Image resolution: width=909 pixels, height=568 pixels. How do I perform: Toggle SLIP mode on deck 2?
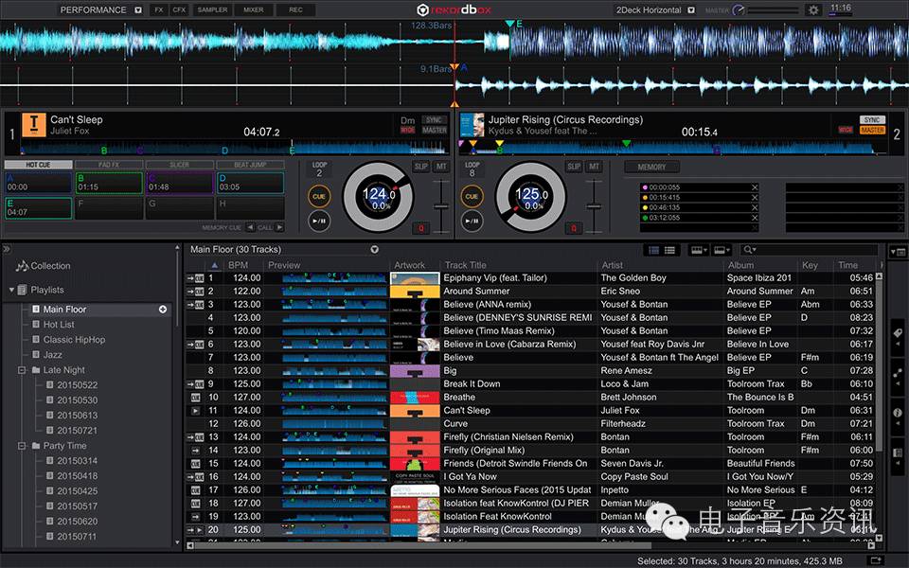tap(574, 167)
